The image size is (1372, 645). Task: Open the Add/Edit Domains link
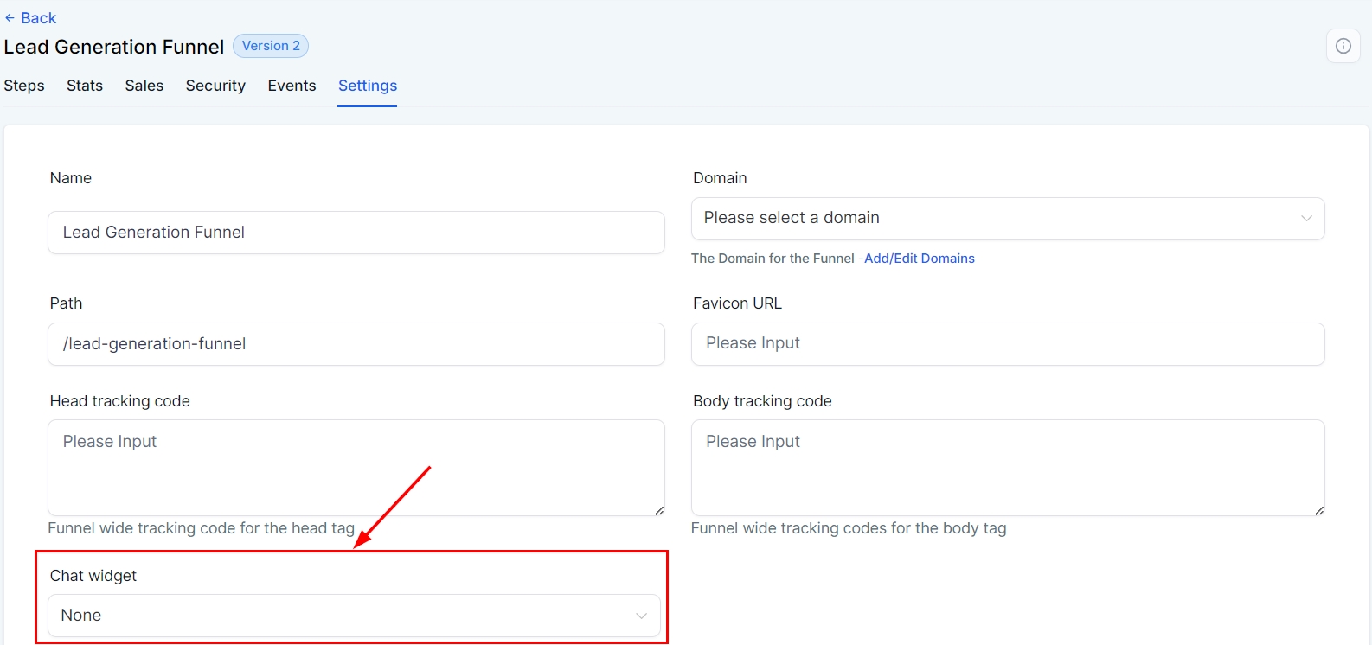click(919, 259)
